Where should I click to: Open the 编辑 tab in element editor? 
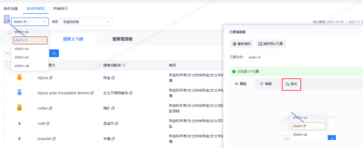click(x=266, y=84)
